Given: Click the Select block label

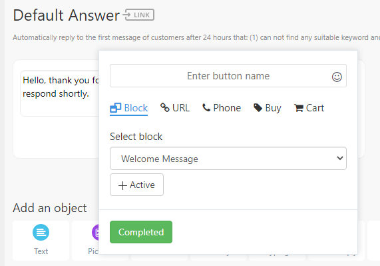Looking at the screenshot, I should point(136,137).
